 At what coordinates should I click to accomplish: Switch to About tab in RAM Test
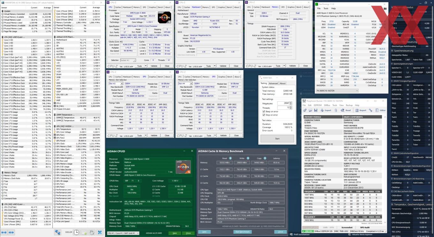(x=283, y=83)
